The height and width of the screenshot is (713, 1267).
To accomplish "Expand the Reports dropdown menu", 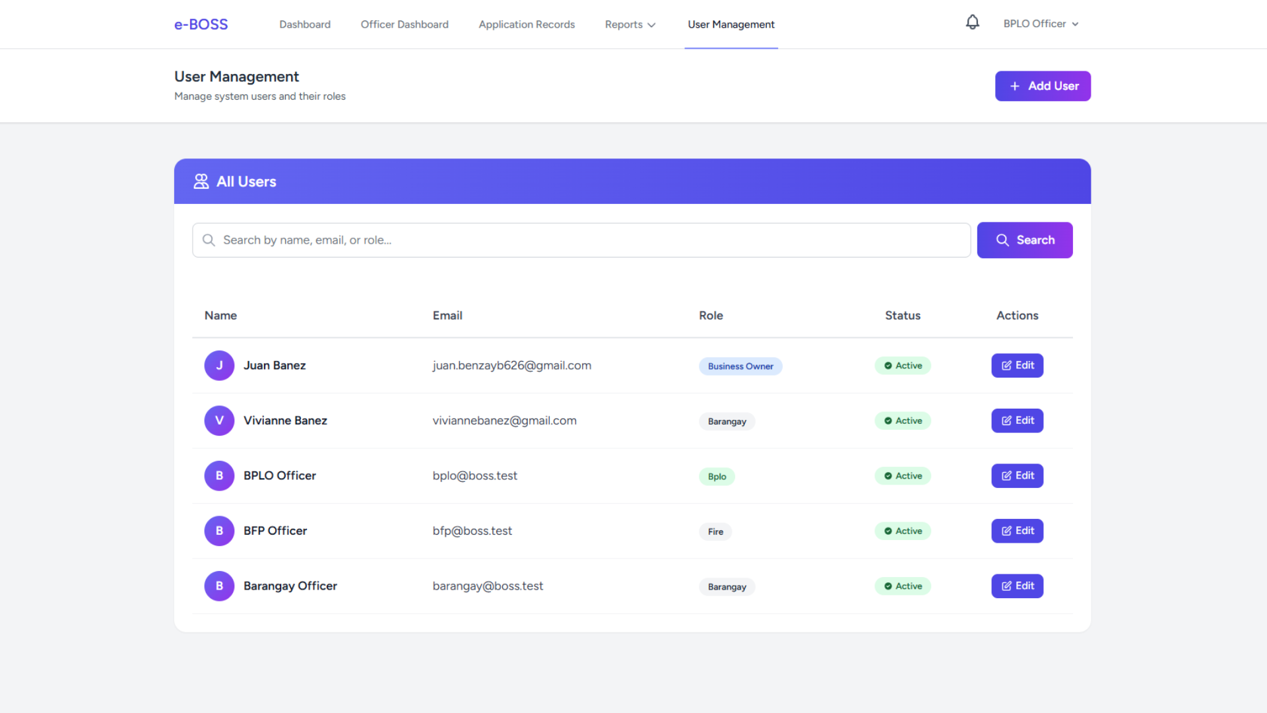I will click(x=630, y=24).
